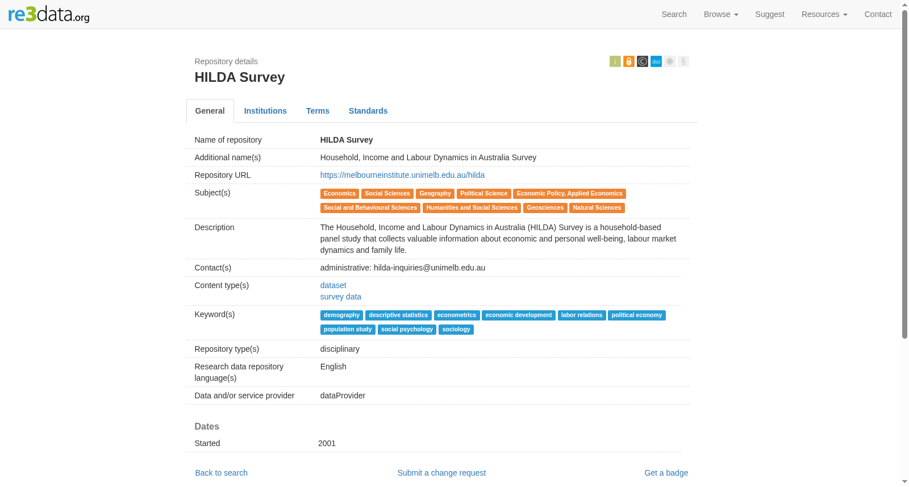Click the green information badge icon
Image resolution: width=909 pixels, height=487 pixels.
(x=615, y=61)
